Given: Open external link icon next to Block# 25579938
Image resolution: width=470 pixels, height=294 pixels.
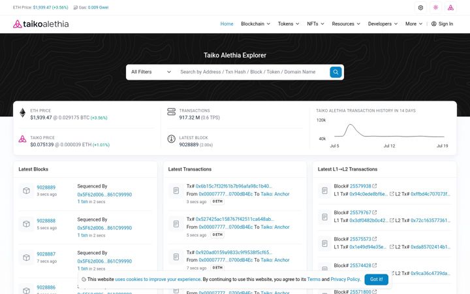Looking at the screenshot, I should (375, 186).
